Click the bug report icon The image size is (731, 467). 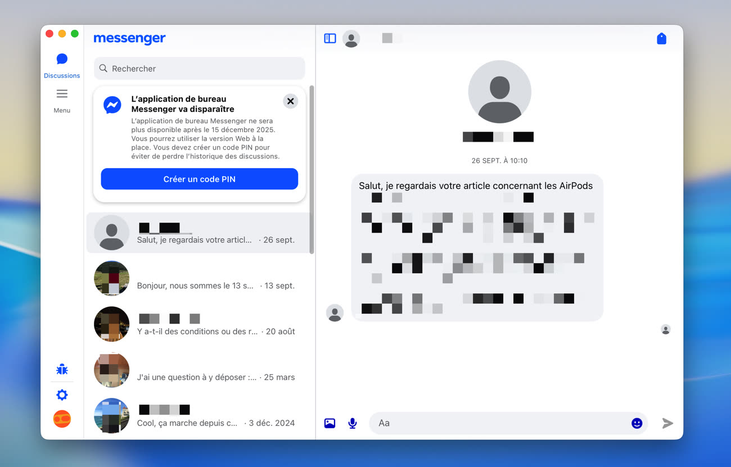62,369
